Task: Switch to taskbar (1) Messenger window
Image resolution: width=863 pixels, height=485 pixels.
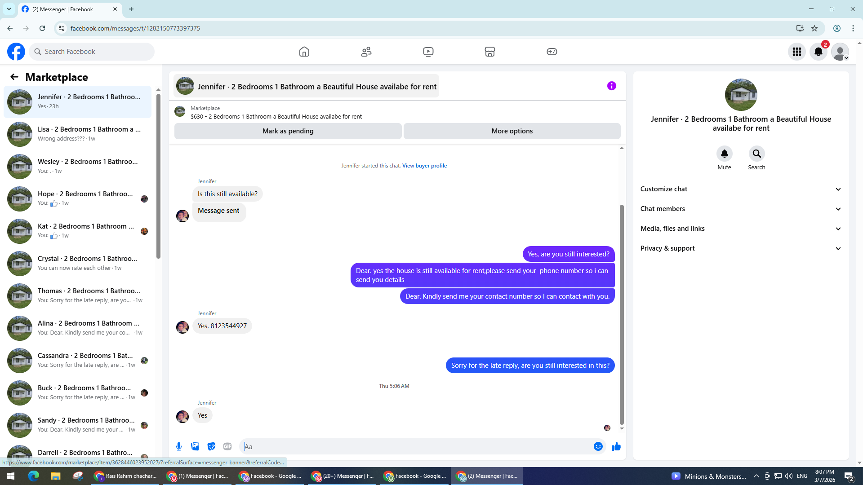Action: coord(197,476)
